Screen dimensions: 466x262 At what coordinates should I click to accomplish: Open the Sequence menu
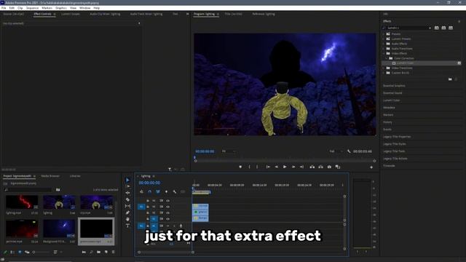pyautogui.click(x=32, y=8)
